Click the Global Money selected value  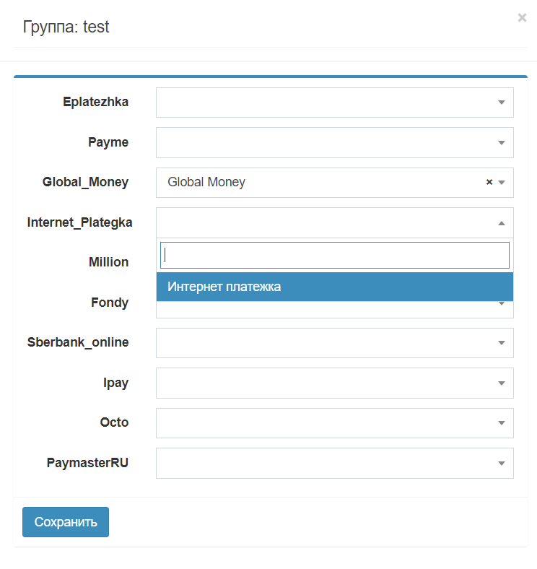click(x=206, y=183)
